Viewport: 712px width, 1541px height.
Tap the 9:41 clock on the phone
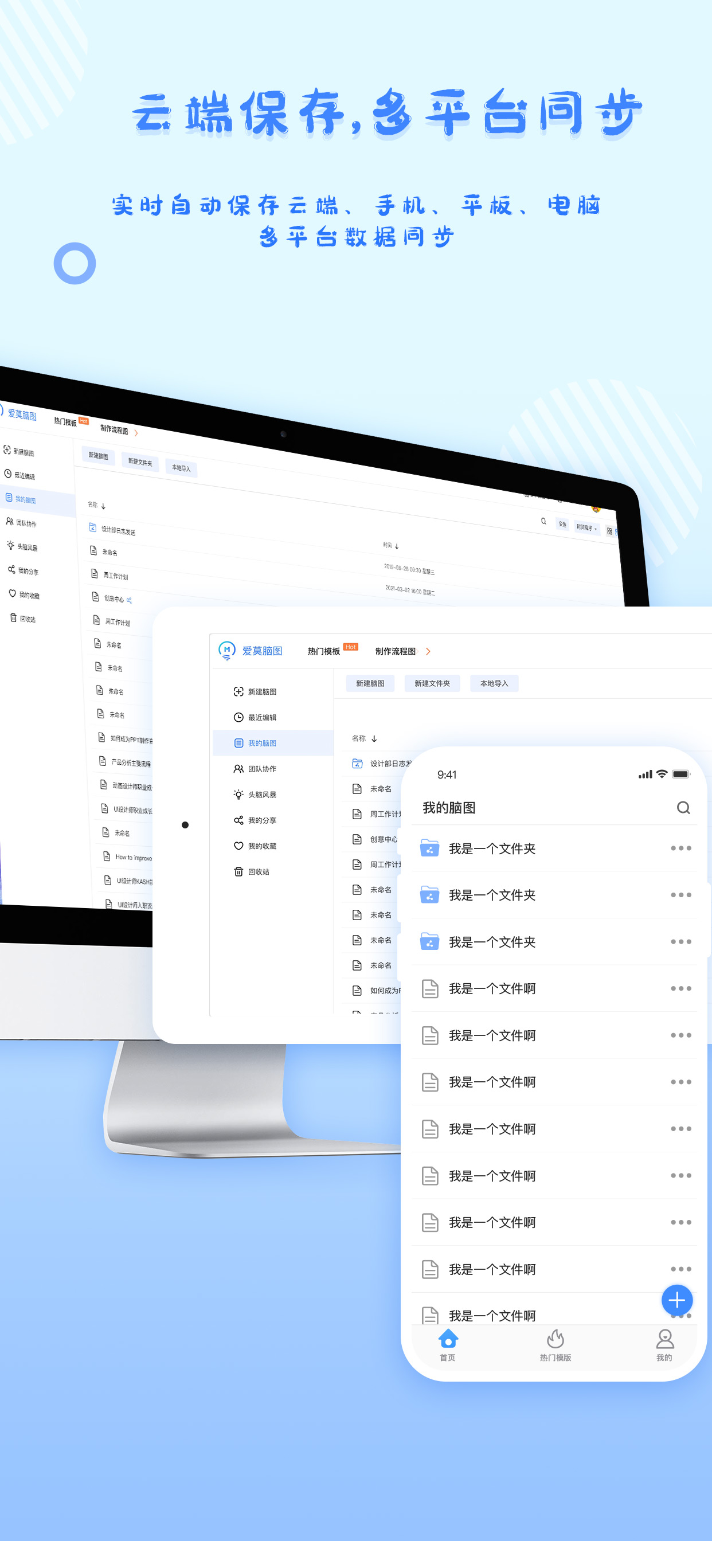point(447,775)
